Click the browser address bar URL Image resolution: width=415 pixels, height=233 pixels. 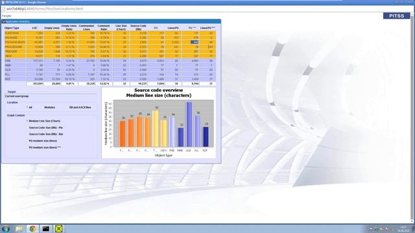pos(45,8)
